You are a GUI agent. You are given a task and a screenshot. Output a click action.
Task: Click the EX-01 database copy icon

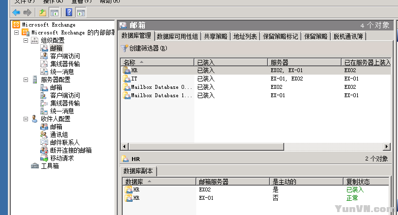coord(129,198)
